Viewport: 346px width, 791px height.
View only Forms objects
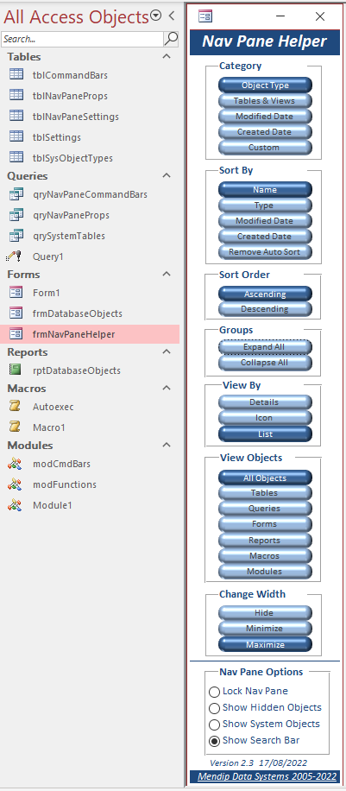(x=265, y=524)
